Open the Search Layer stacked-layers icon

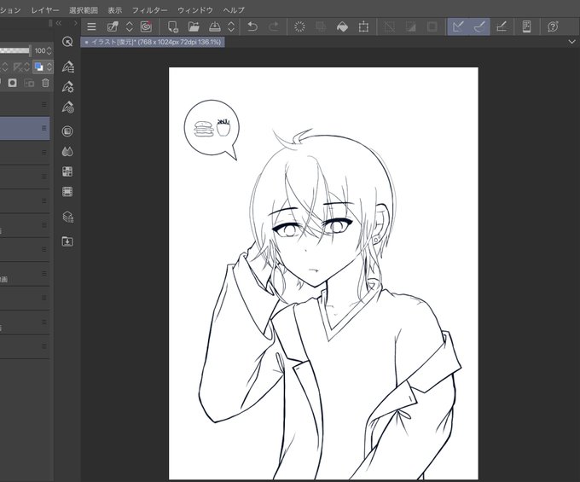click(x=67, y=217)
